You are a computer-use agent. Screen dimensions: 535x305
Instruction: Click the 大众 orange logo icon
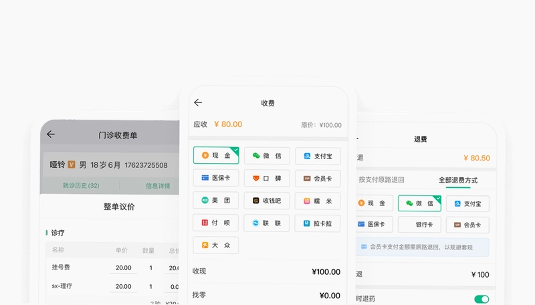[205, 245]
